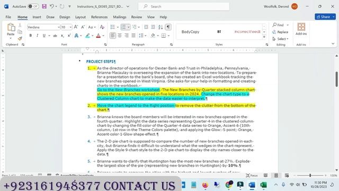Toggle Show/Hide paragraph marks

pos(168,27)
